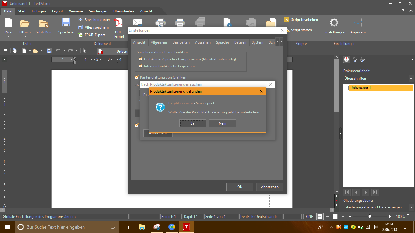Image resolution: width=415 pixels, height=233 pixels.
Task: Click the tab-stop type box beside ruler
Action: [x=5, y=59]
